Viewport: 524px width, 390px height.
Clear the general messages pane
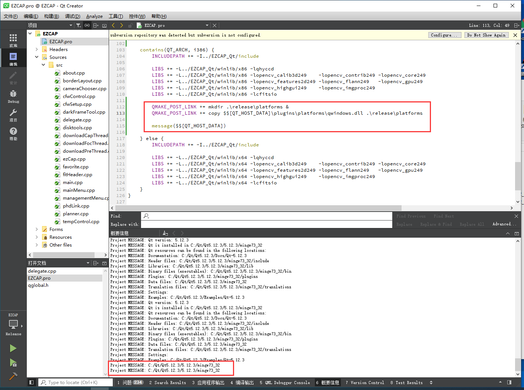tap(165, 233)
